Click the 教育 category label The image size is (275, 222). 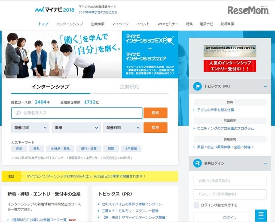point(230,102)
